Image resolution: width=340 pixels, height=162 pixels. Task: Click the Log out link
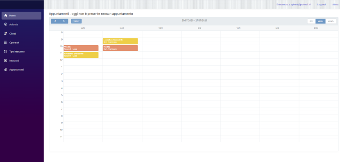pyautogui.click(x=321, y=5)
